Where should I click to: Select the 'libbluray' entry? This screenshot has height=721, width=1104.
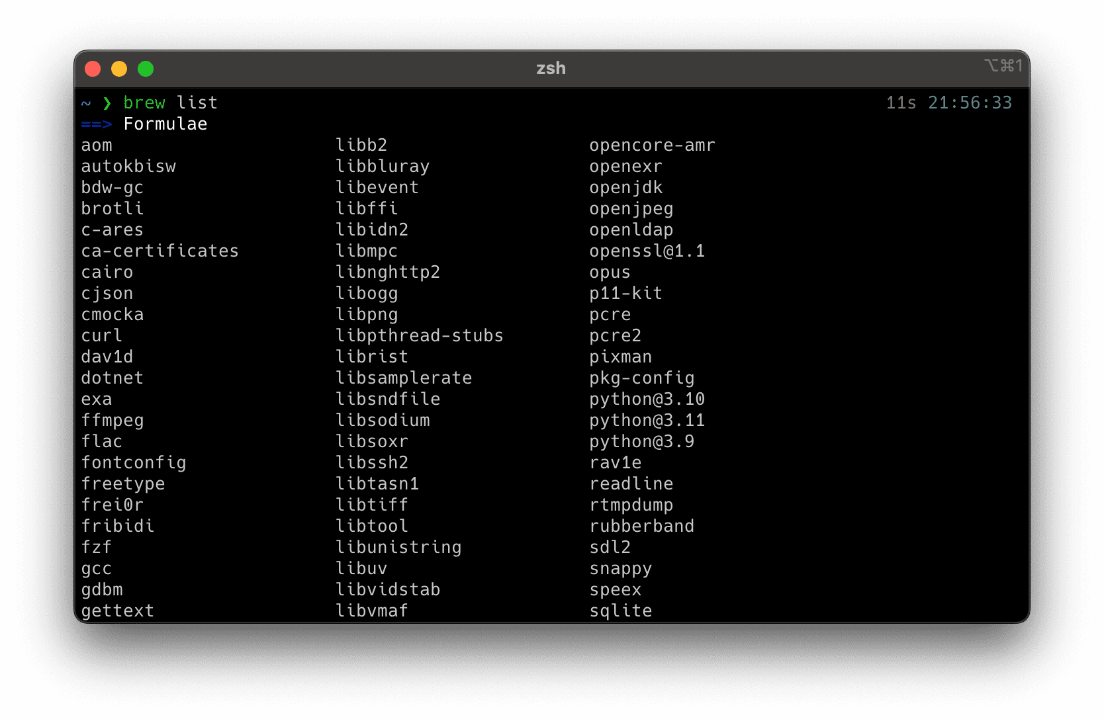pos(383,167)
